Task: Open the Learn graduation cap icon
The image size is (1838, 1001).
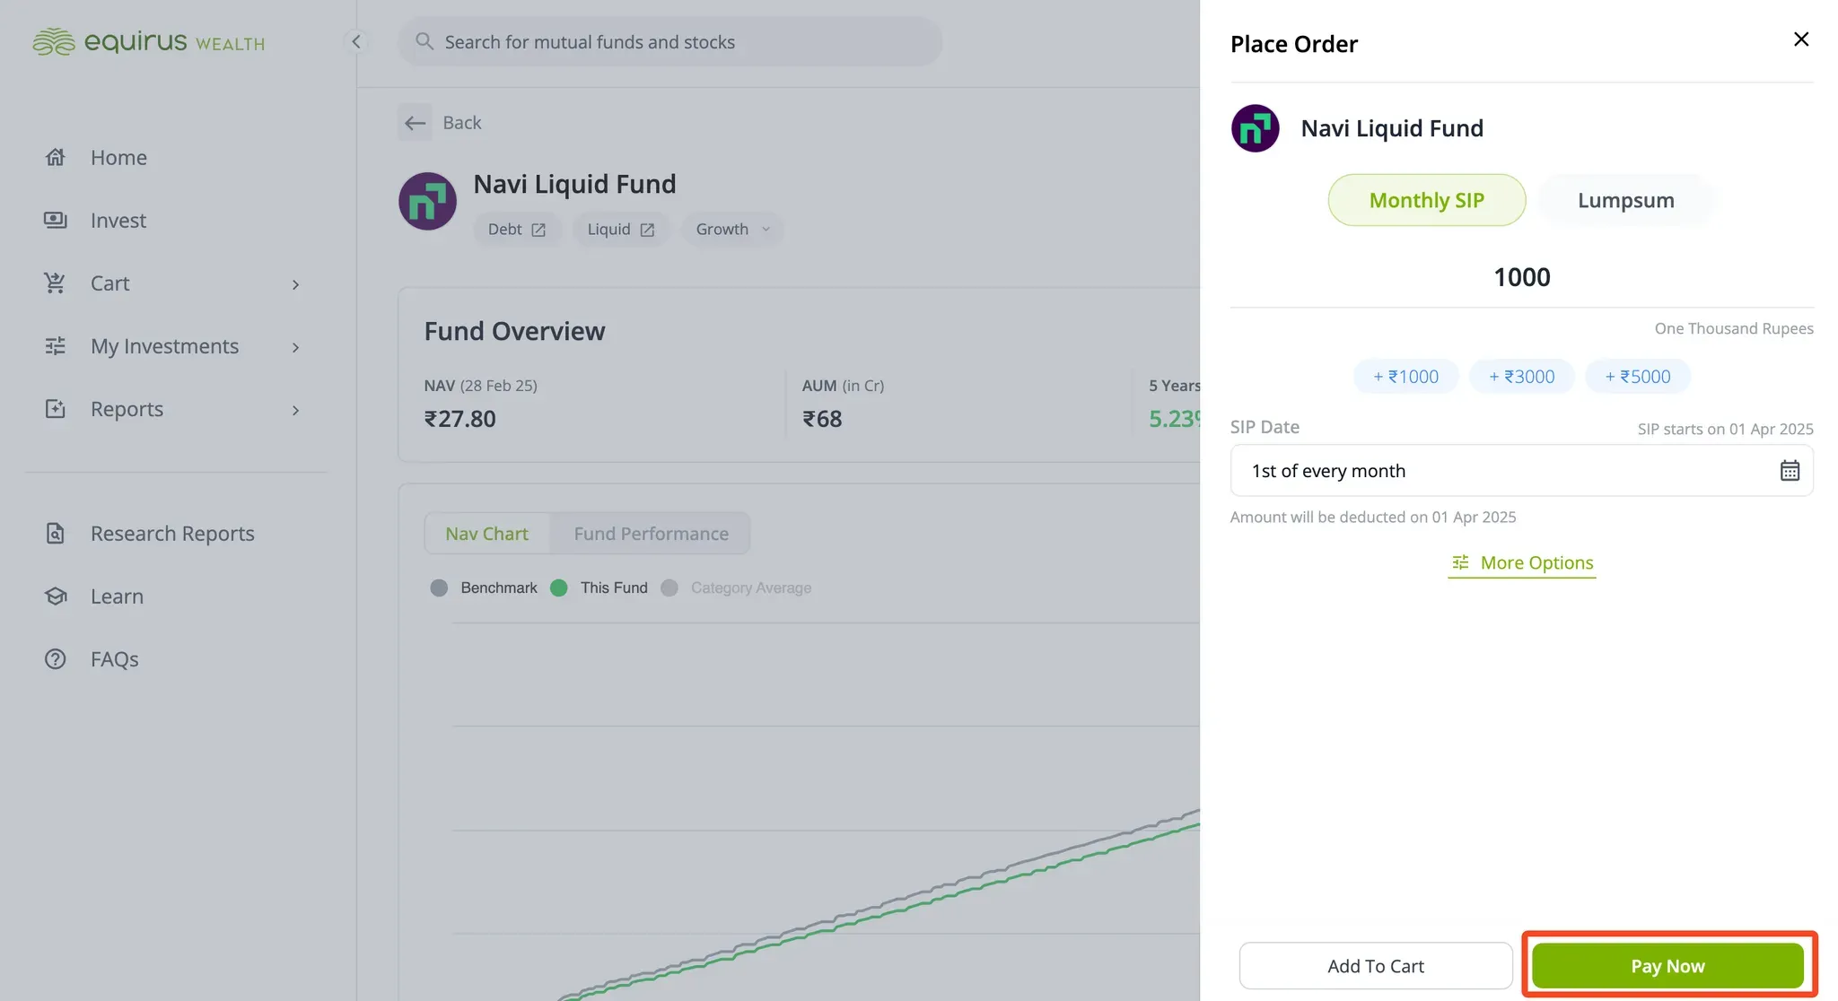Action: tap(56, 596)
